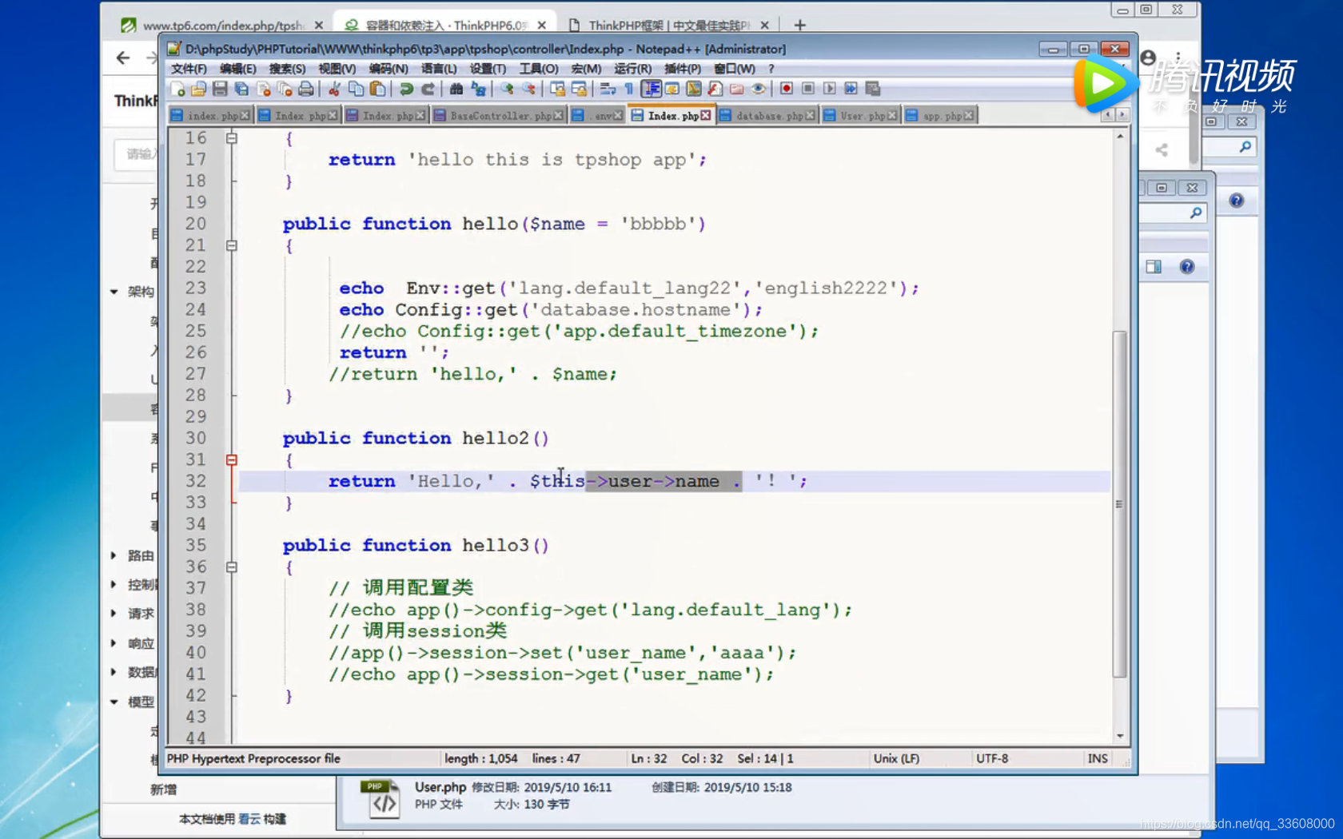Expand the 请求 item in browser sidebar
This screenshot has height=839, width=1343.
[114, 614]
